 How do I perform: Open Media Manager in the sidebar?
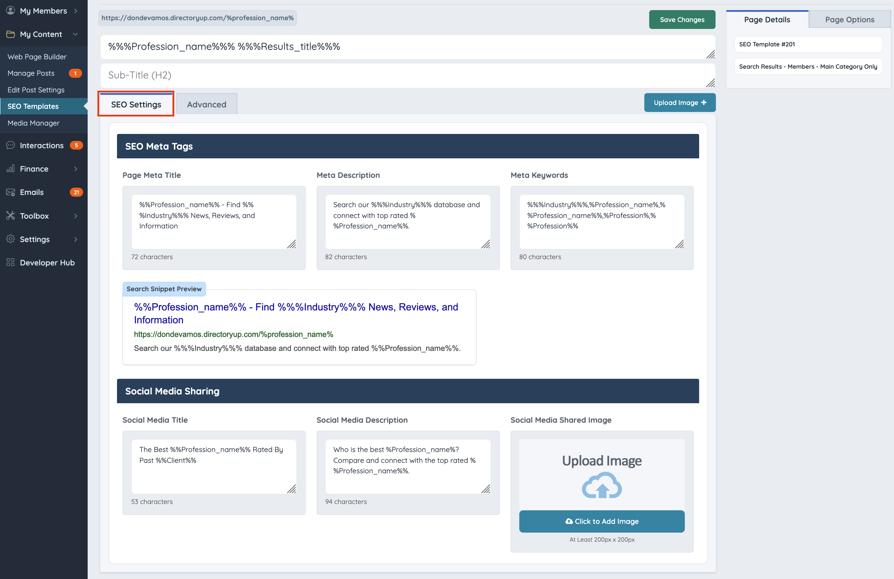tap(34, 123)
